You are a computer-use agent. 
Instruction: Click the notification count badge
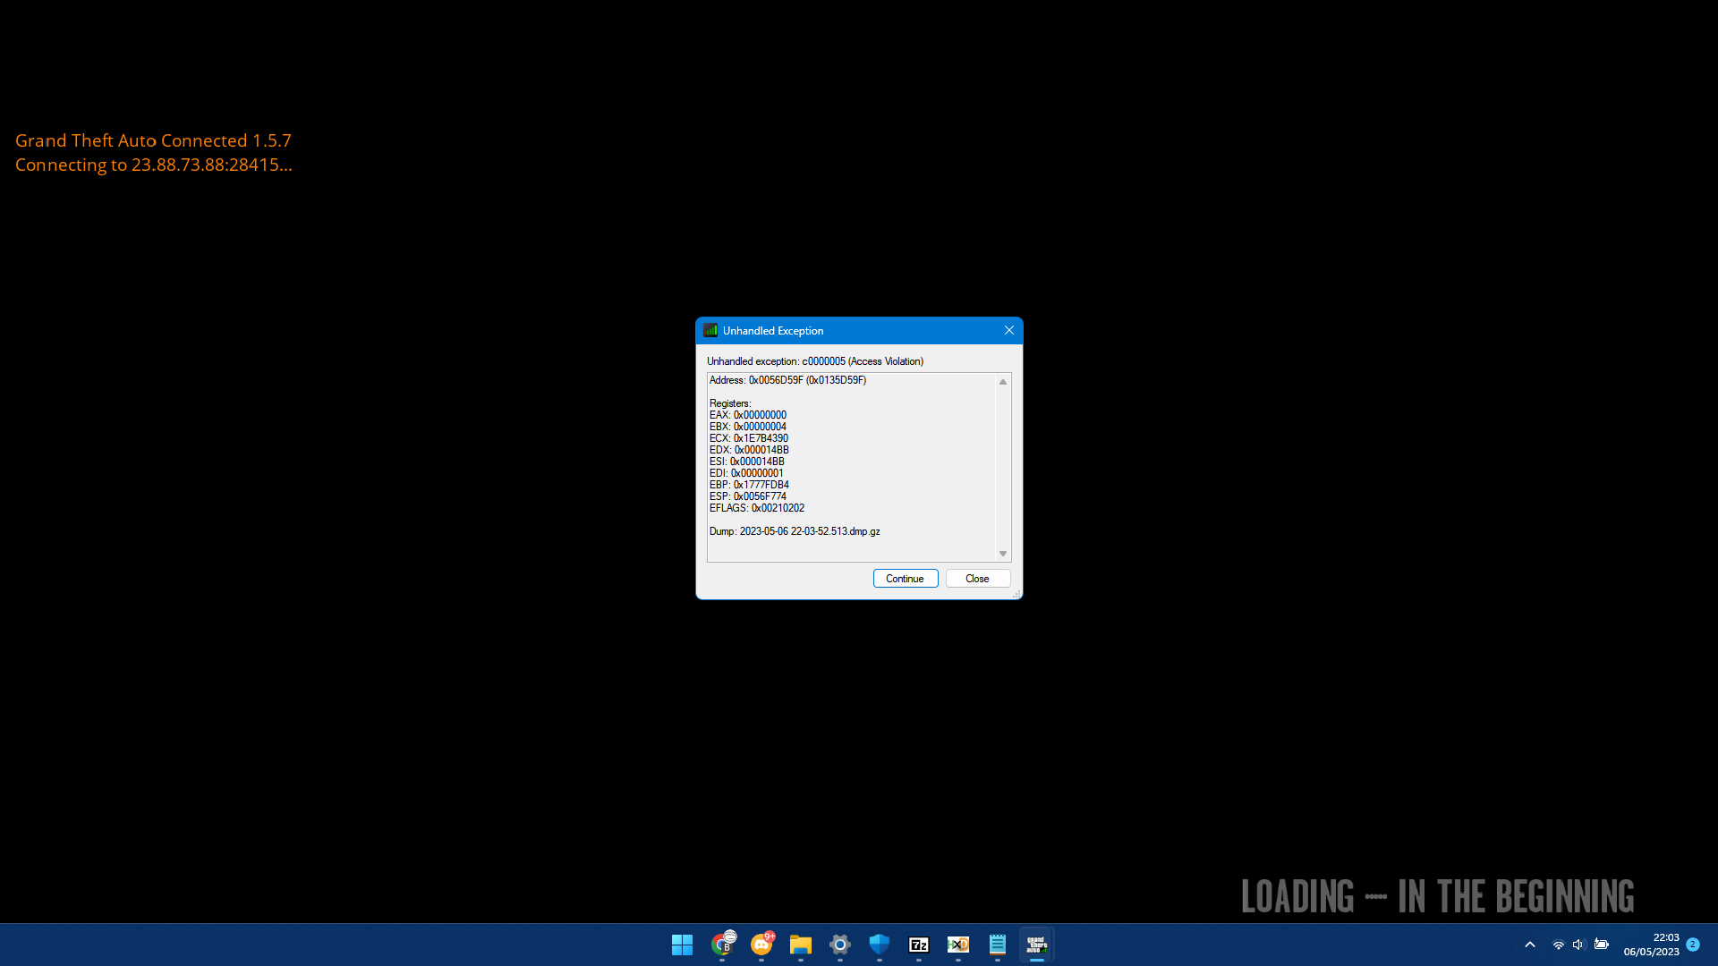(x=1693, y=945)
